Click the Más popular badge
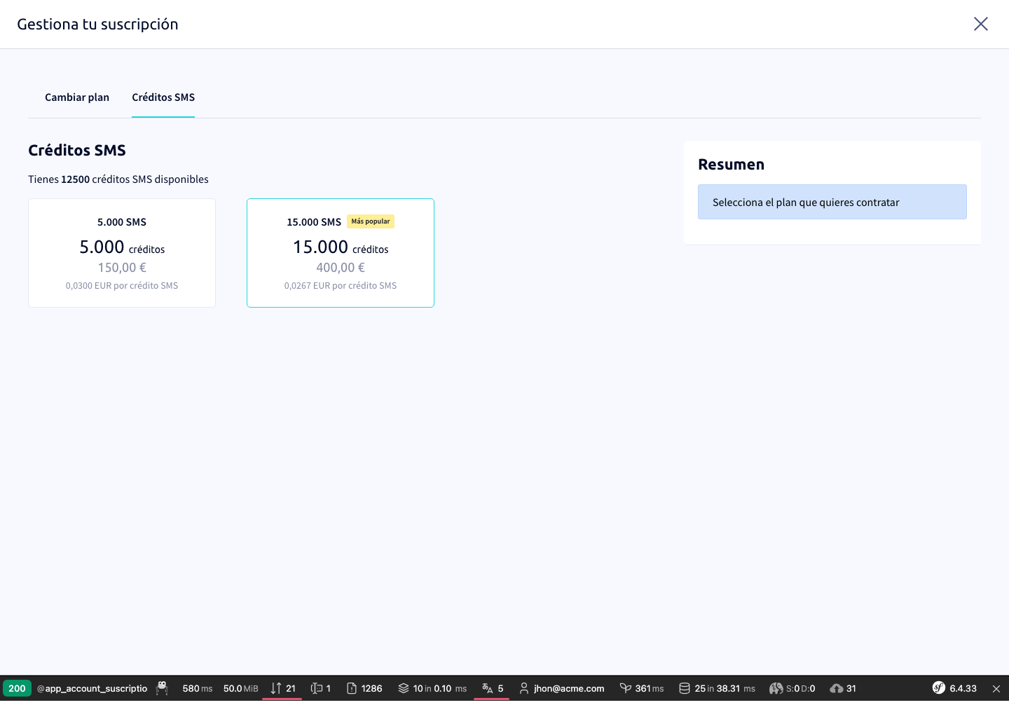This screenshot has height=726, width=1009. point(371,221)
